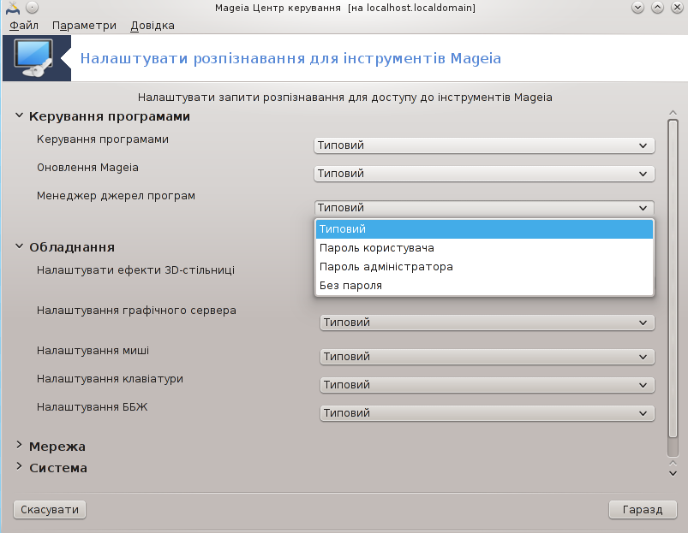Click the Оновлення Mageia label
This screenshot has height=533, width=688.
click(x=87, y=168)
